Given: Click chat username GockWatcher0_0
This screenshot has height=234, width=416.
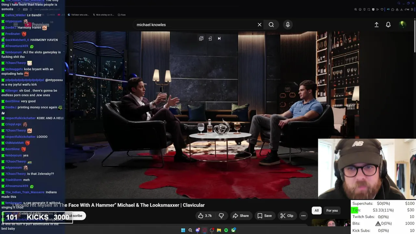Looking at the screenshot, I should point(17,40).
